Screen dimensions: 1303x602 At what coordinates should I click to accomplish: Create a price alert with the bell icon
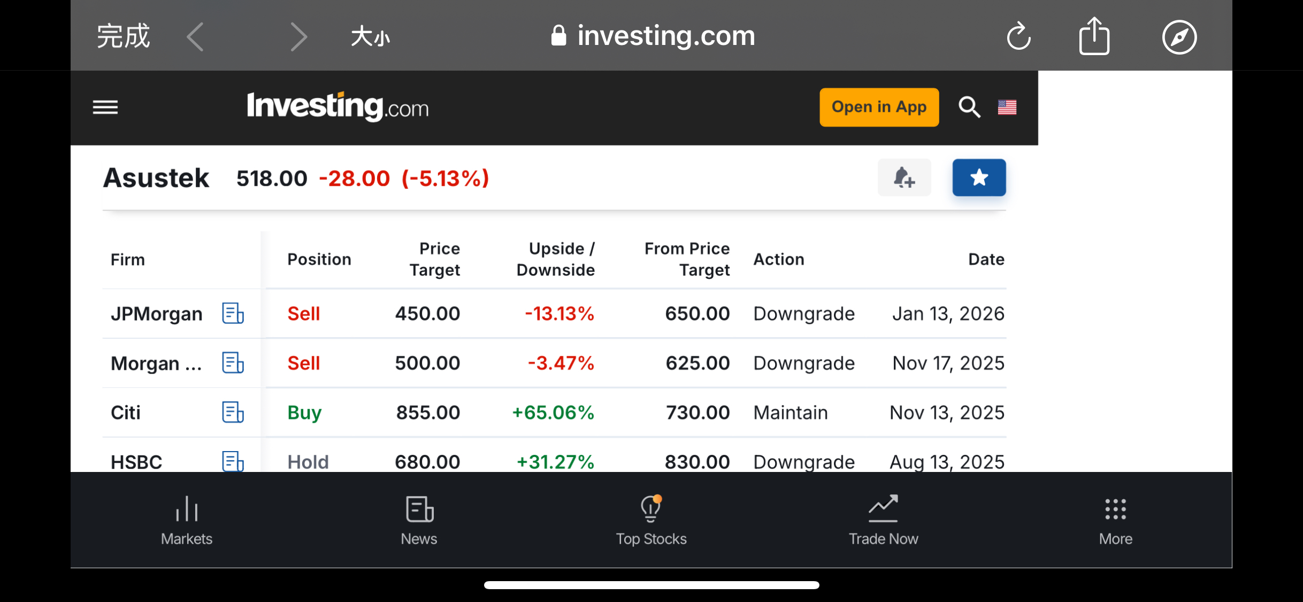point(904,178)
